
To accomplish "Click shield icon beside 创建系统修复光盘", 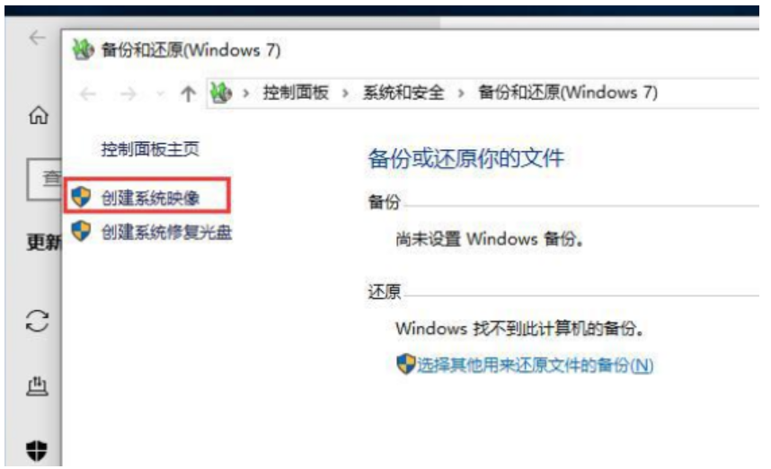I will (x=81, y=231).
